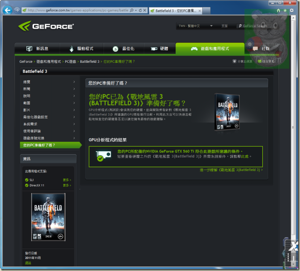Open the new blank browser tab

tap(206, 11)
